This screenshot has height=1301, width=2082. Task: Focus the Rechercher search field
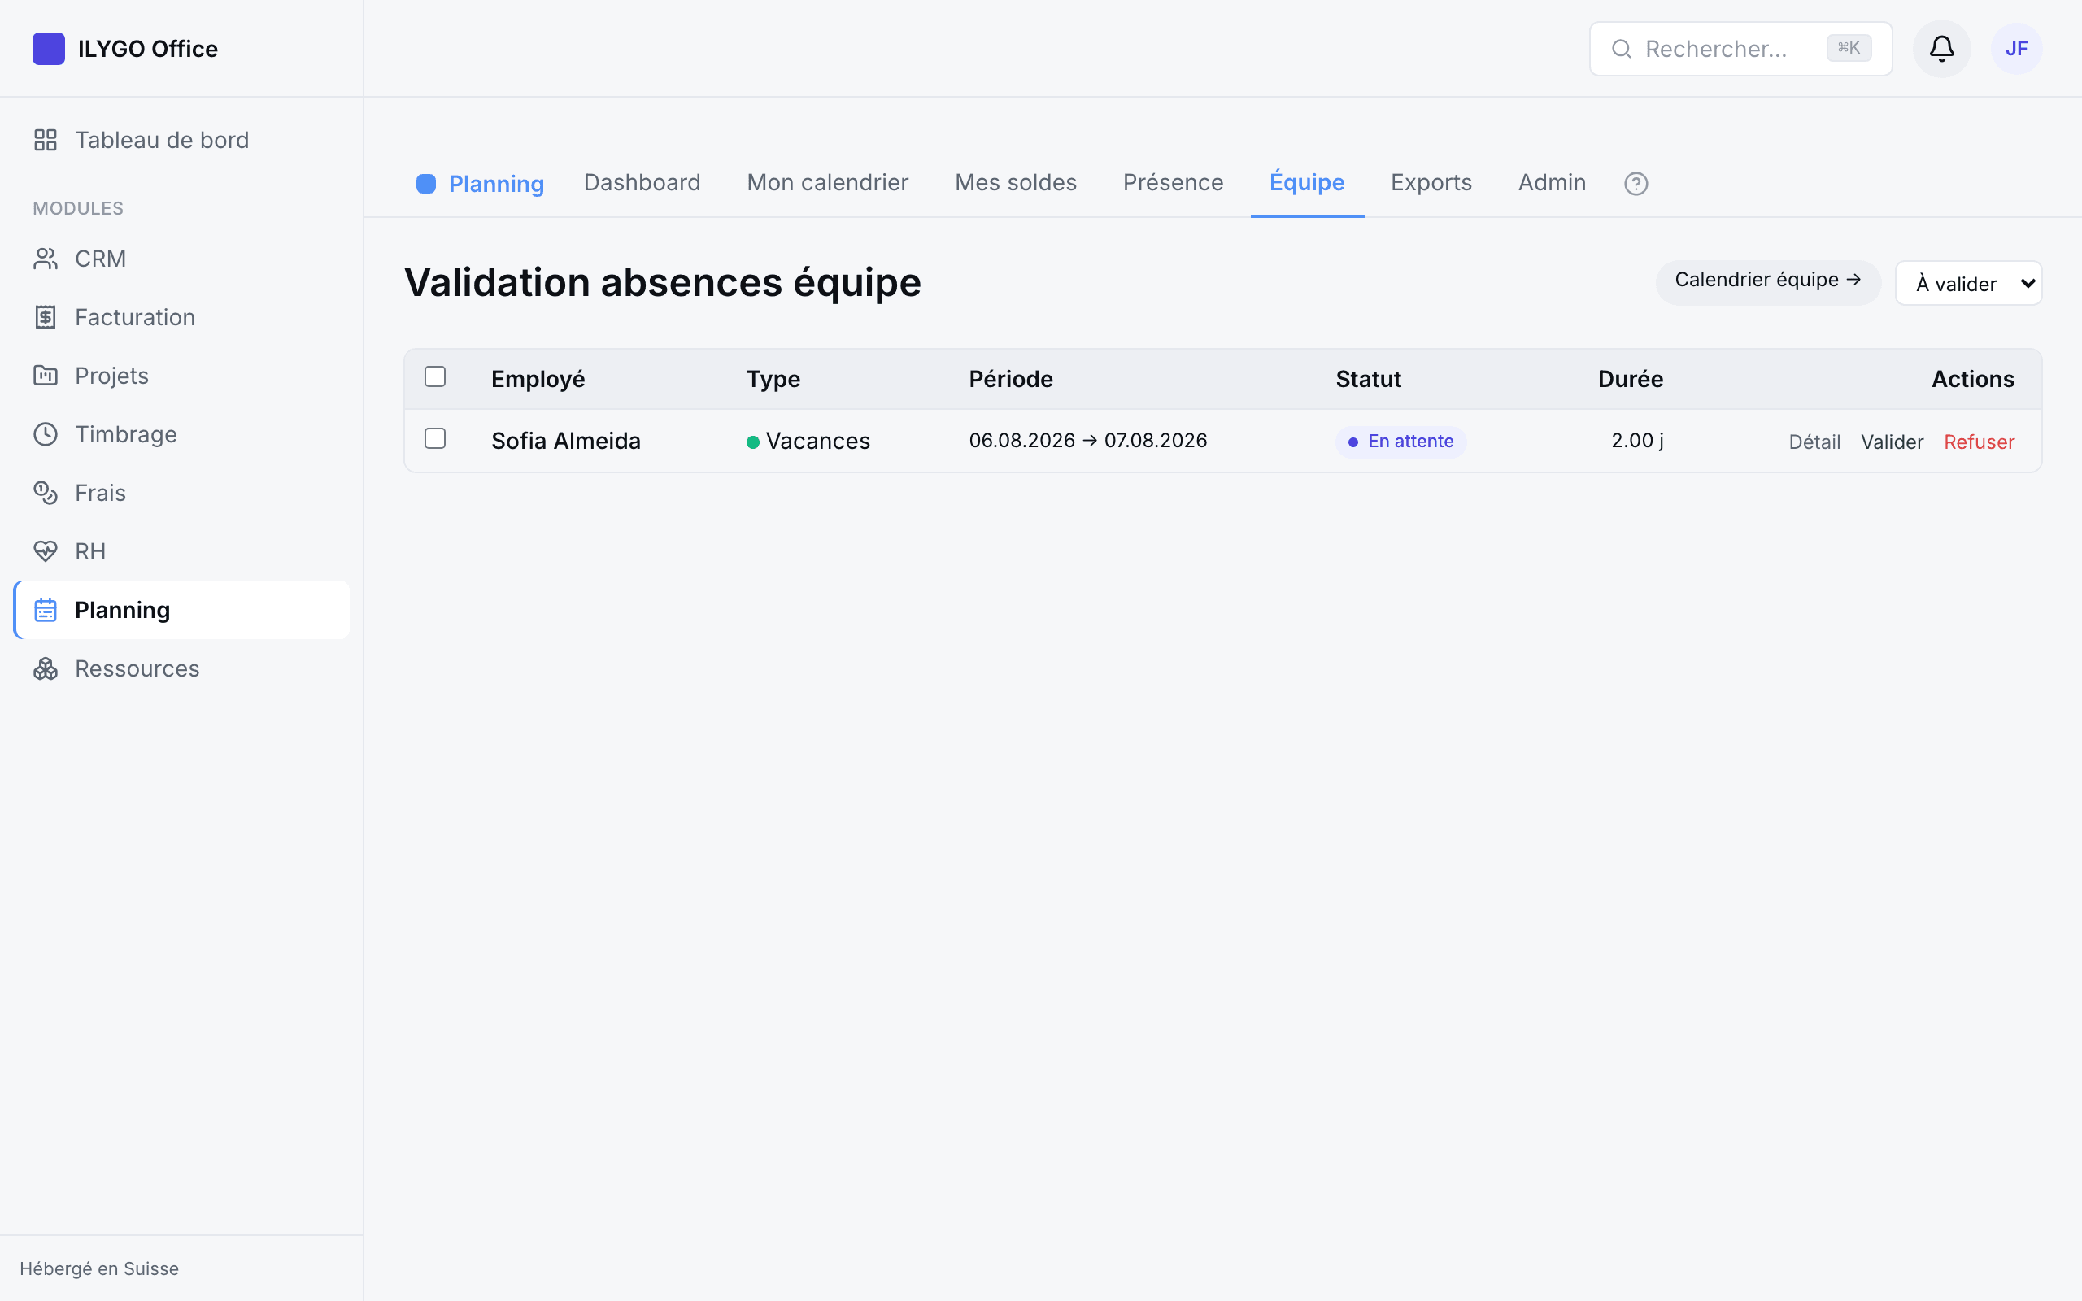coord(1740,49)
